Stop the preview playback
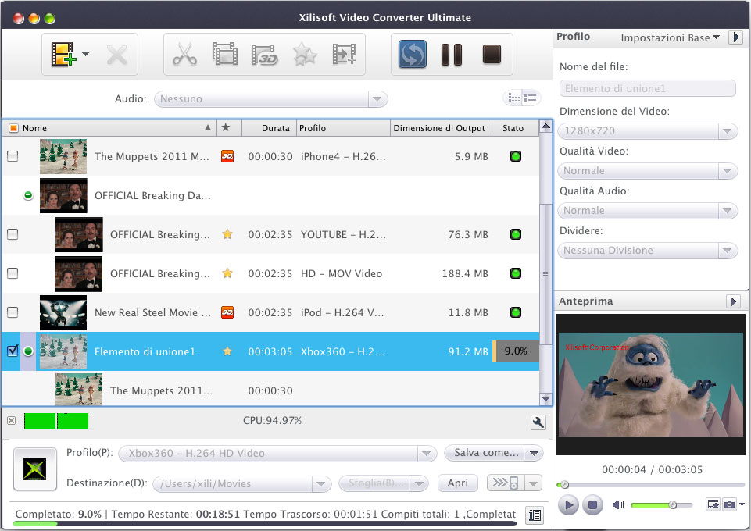The width and height of the screenshot is (751, 531). (592, 504)
